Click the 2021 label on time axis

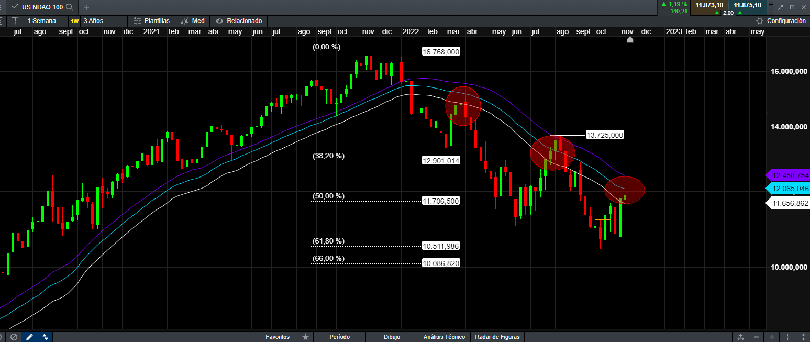tap(152, 32)
